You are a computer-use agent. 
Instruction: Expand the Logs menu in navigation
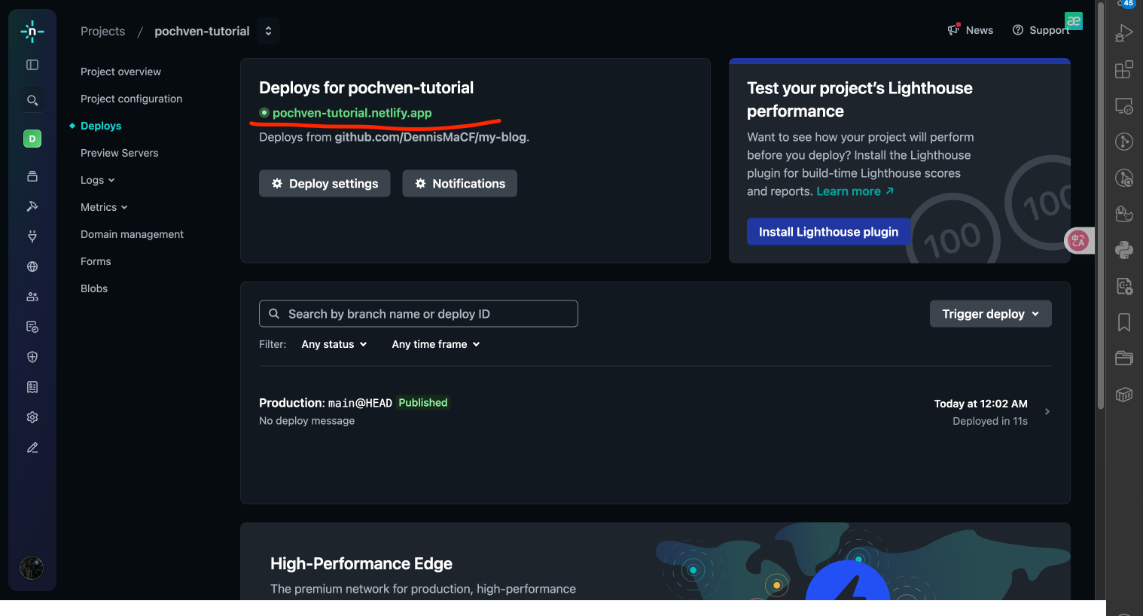point(97,180)
